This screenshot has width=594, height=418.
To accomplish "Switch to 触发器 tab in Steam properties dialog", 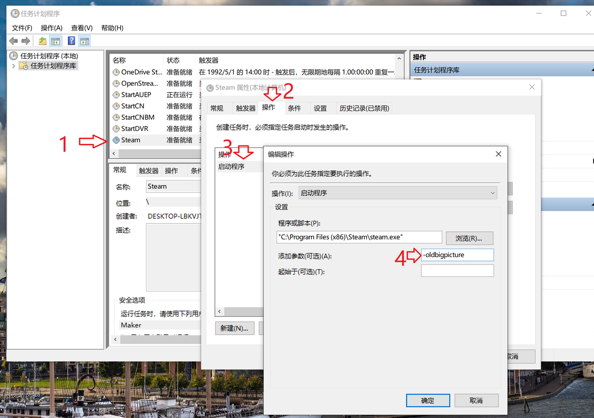I will (246, 108).
